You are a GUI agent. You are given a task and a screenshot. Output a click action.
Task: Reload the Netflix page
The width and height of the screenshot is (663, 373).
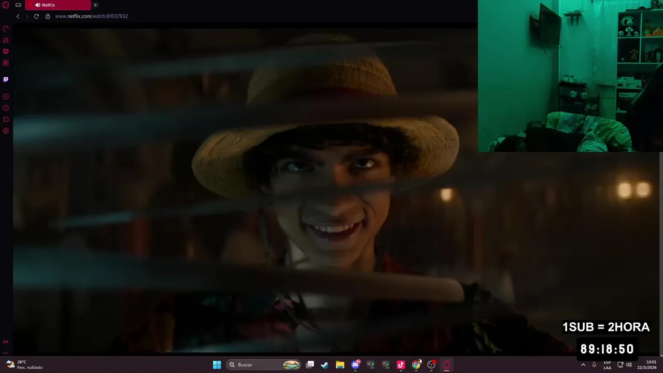point(36,16)
